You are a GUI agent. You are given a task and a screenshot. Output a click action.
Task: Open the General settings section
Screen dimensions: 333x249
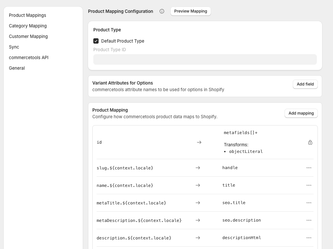17,68
